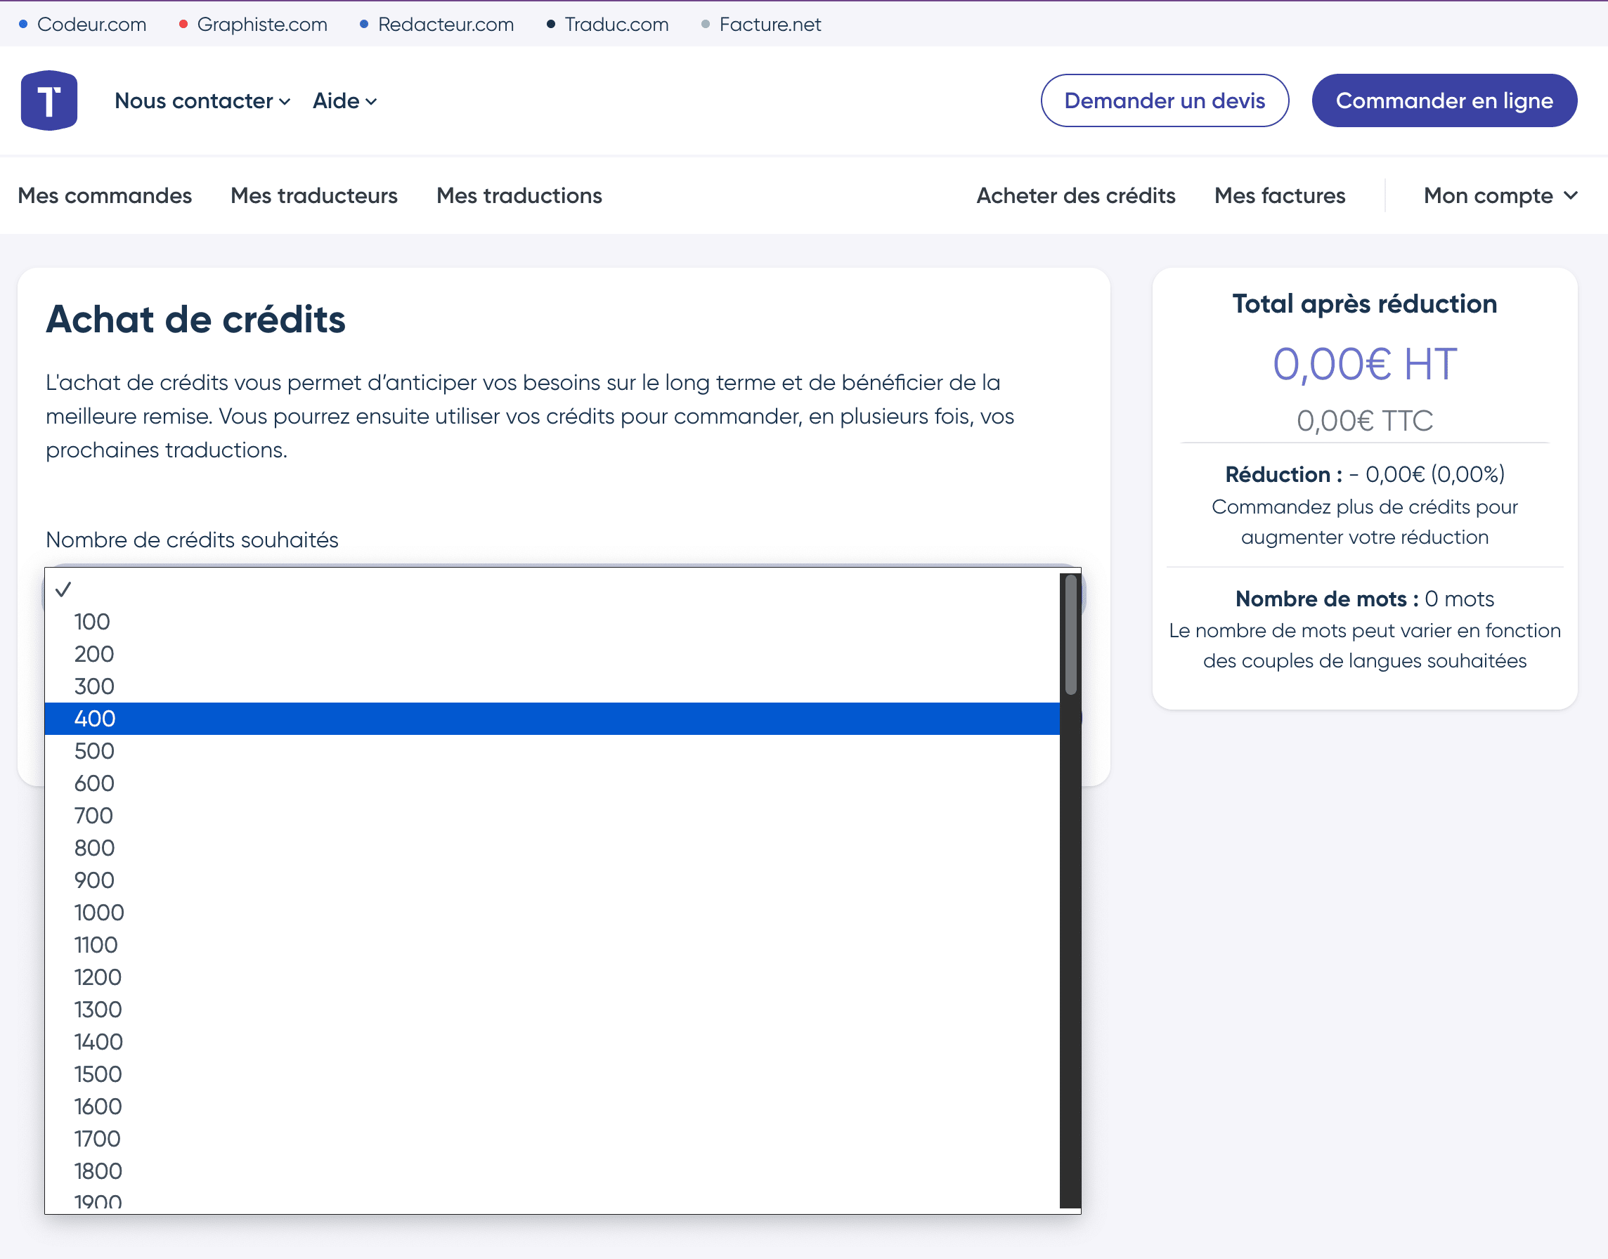Click Commander en ligne button
This screenshot has height=1259, width=1608.
(x=1444, y=100)
